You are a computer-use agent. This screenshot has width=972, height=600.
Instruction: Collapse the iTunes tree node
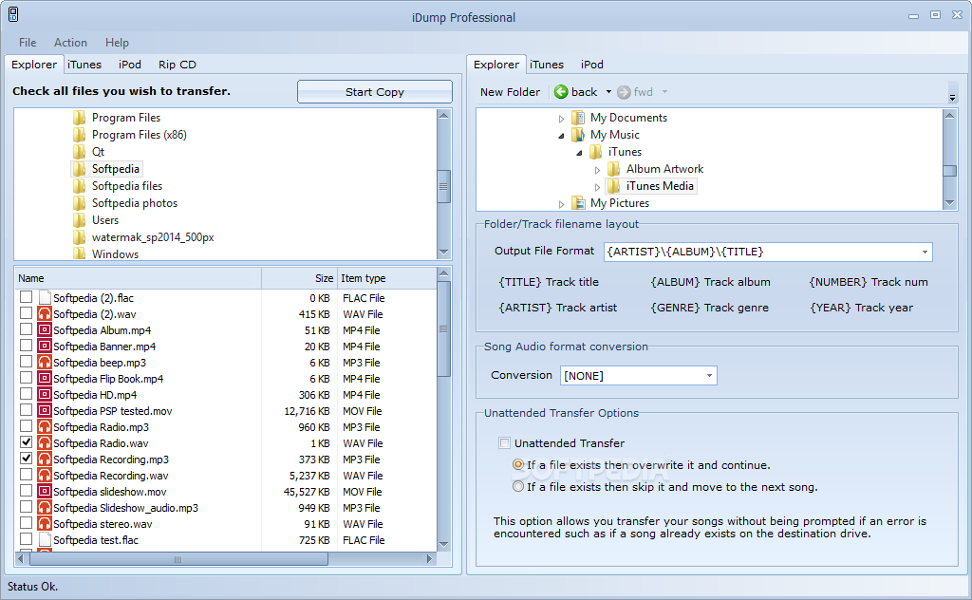pyautogui.click(x=579, y=153)
